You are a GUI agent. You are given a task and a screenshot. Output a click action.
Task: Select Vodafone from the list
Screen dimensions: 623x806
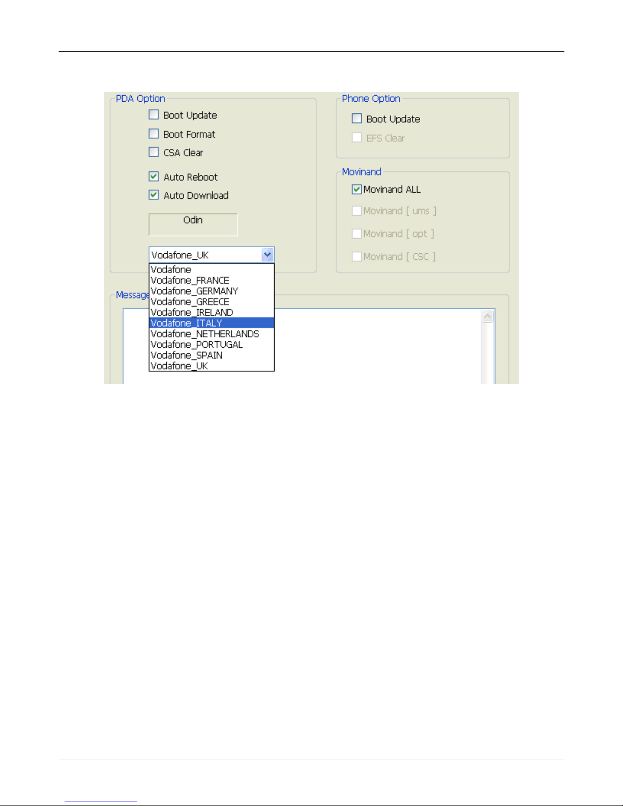click(x=212, y=270)
